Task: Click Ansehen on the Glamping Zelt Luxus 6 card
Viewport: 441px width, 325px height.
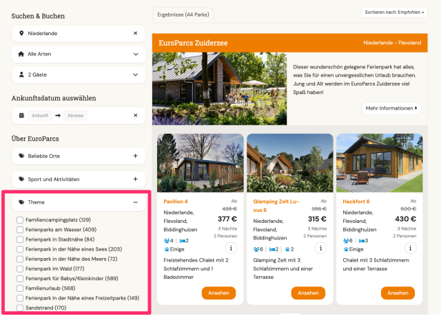Action: click(x=308, y=293)
